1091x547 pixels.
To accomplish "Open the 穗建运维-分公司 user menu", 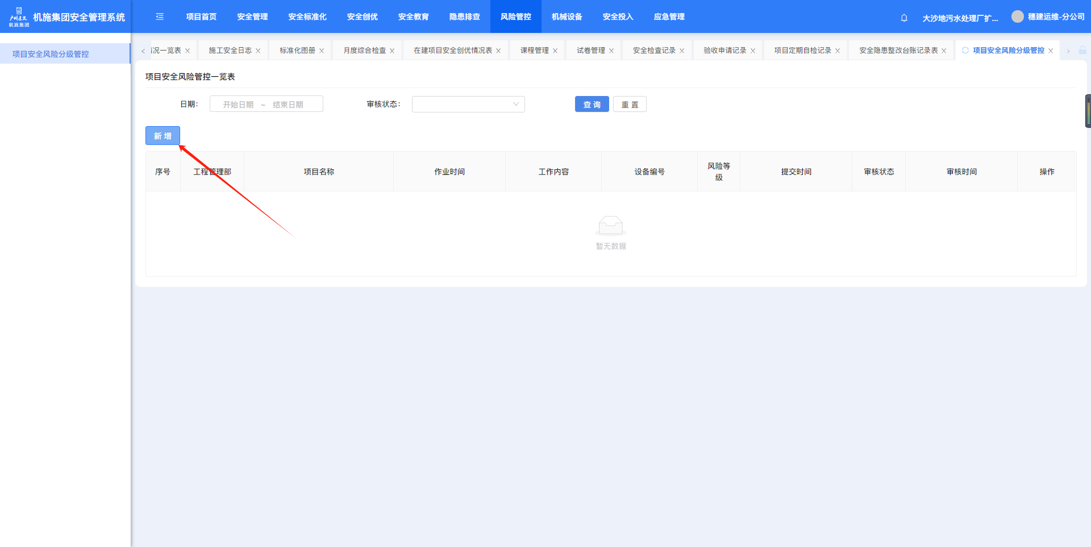I will tap(1056, 17).
